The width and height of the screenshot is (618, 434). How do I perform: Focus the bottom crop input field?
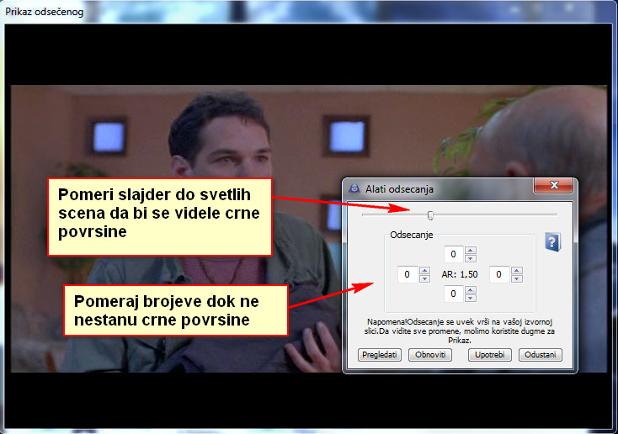coord(454,294)
